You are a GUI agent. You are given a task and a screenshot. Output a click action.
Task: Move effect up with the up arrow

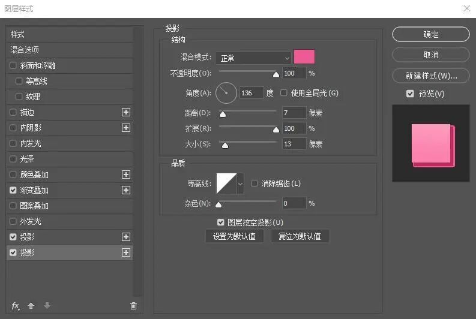[x=31, y=306]
